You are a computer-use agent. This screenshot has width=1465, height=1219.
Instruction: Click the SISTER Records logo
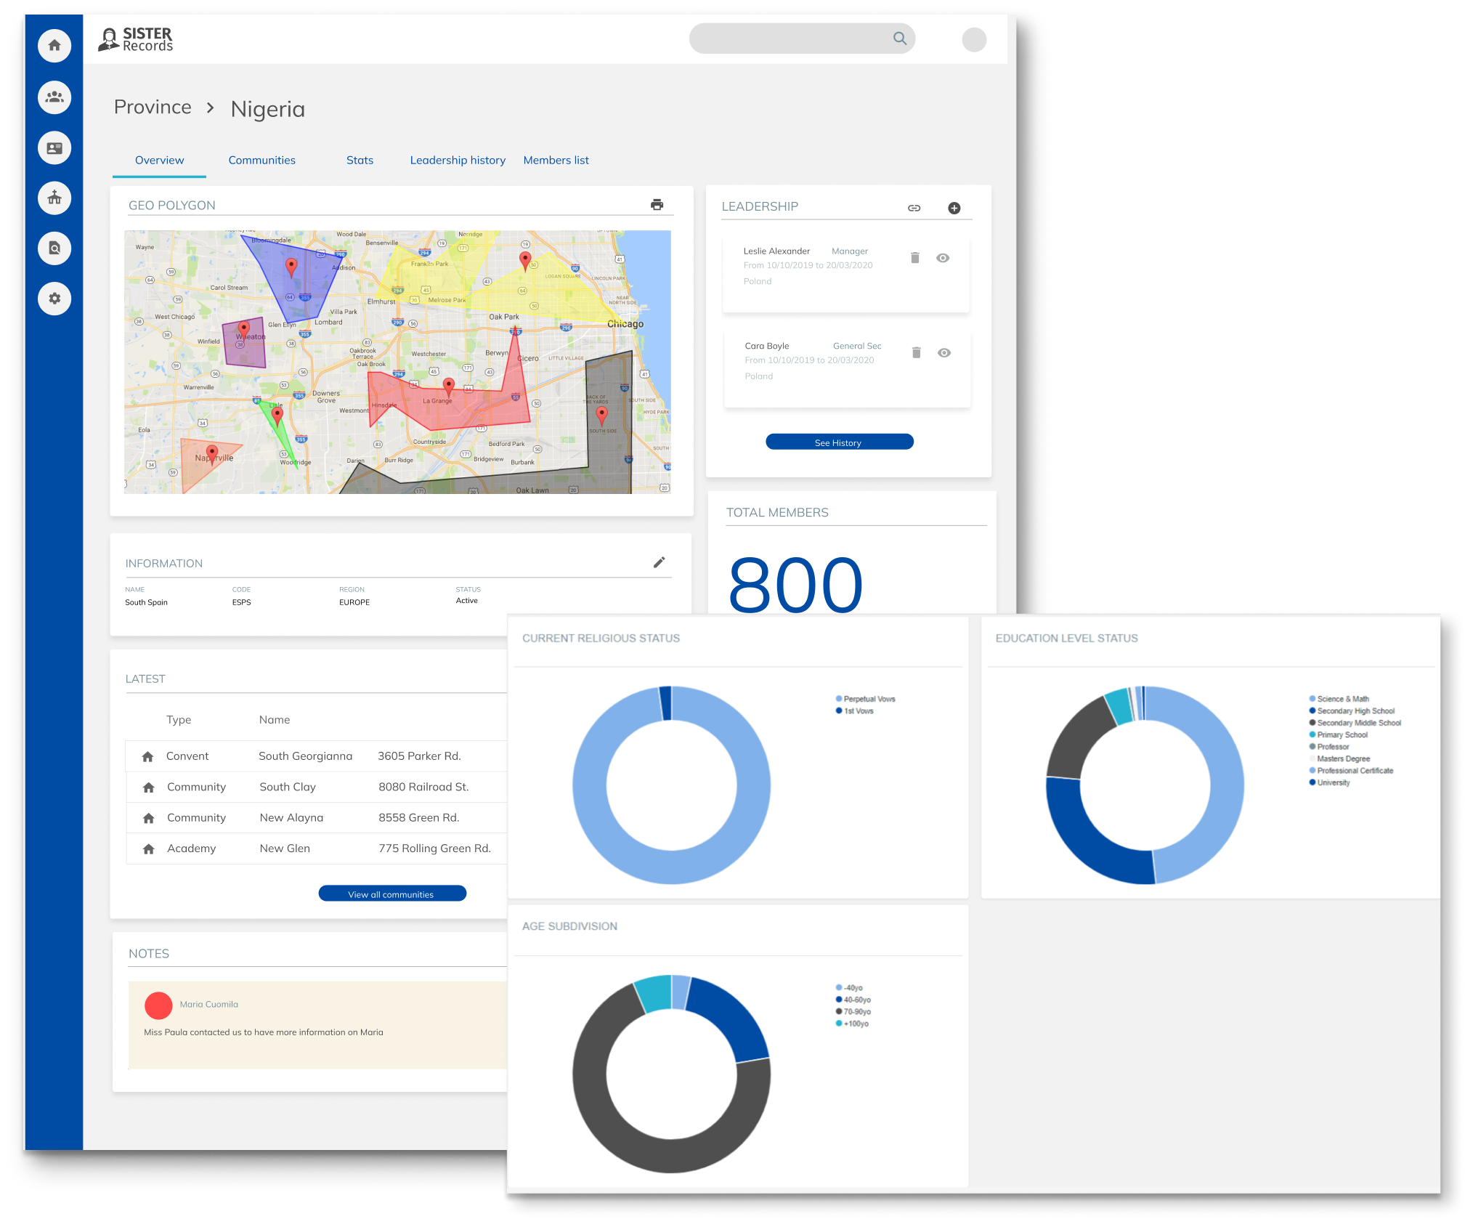pyautogui.click(x=137, y=39)
